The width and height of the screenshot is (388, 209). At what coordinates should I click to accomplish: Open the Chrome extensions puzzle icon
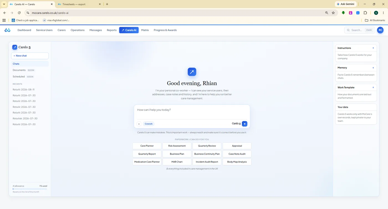click(x=365, y=13)
